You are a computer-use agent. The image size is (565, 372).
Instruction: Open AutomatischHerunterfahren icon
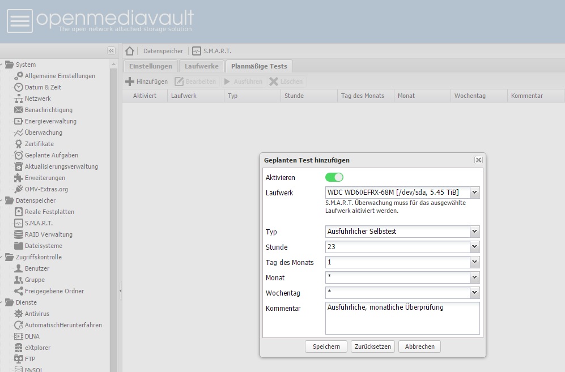coord(19,325)
